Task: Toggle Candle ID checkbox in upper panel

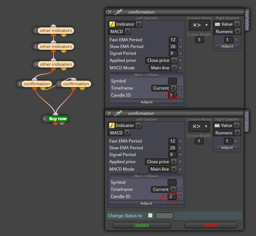Action: tap(180, 95)
